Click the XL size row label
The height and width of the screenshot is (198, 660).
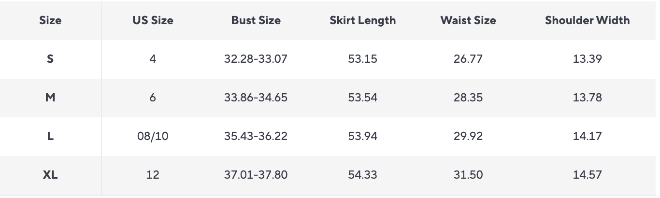[50, 175]
